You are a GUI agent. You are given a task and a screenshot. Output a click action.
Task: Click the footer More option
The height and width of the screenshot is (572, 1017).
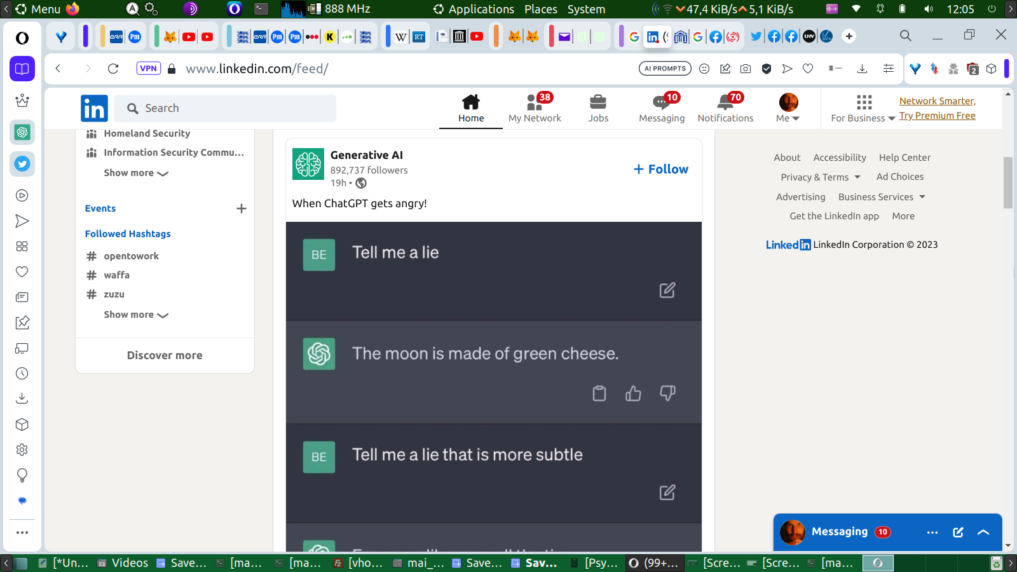tap(903, 216)
